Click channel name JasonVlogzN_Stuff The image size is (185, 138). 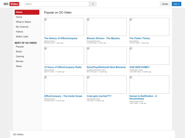click(x=136, y=102)
